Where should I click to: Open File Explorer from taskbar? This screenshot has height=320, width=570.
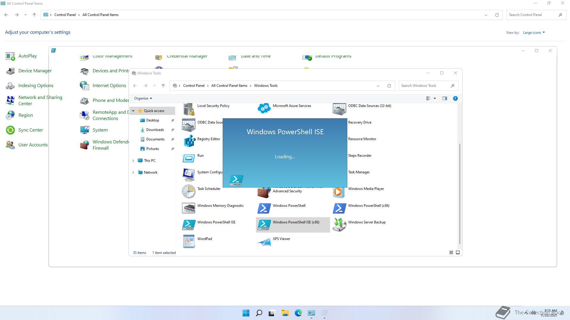pos(285,313)
